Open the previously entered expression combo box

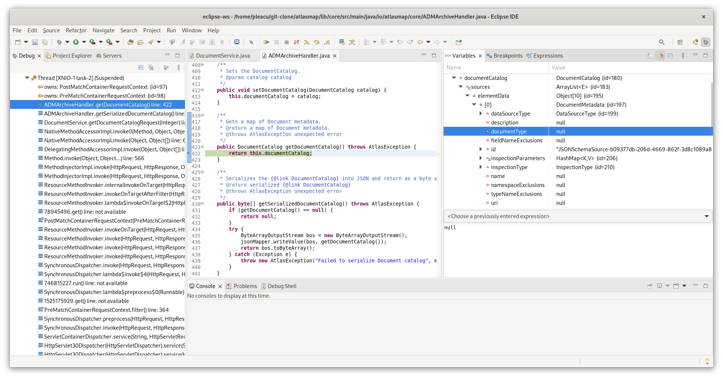(578, 216)
